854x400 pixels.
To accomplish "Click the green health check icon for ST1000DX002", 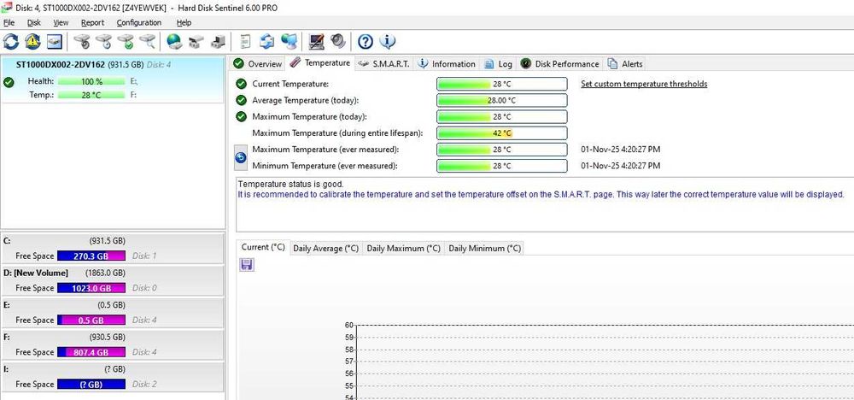I will 9,82.
